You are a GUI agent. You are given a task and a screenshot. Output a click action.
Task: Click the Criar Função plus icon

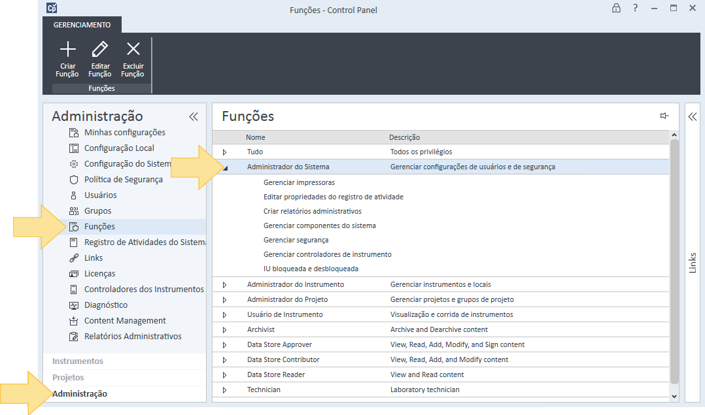(x=68, y=49)
